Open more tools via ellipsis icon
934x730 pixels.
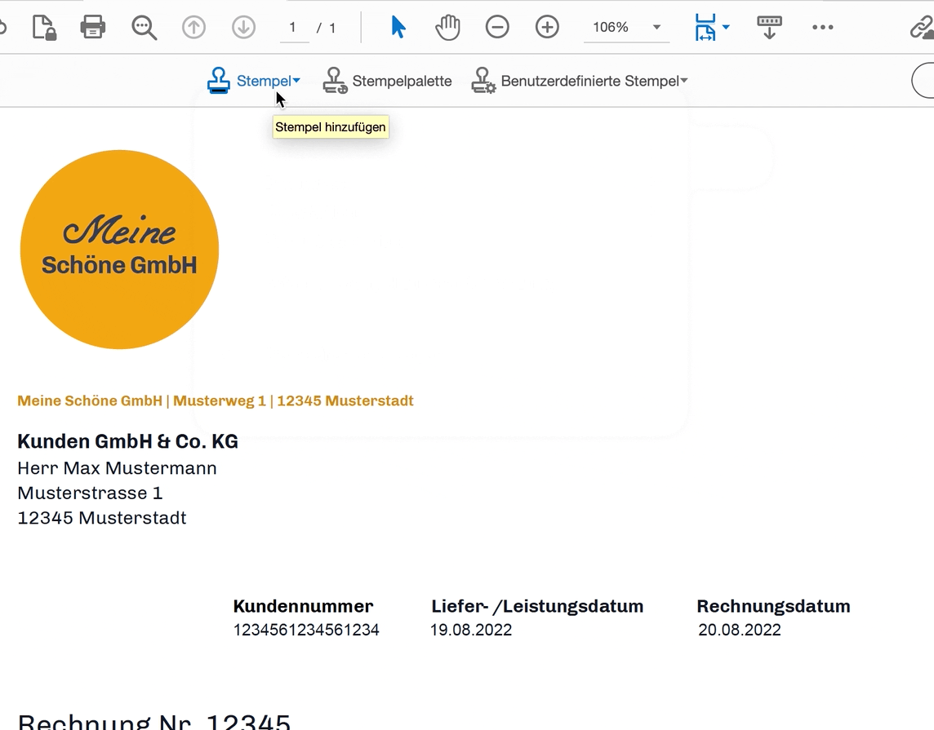click(822, 27)
